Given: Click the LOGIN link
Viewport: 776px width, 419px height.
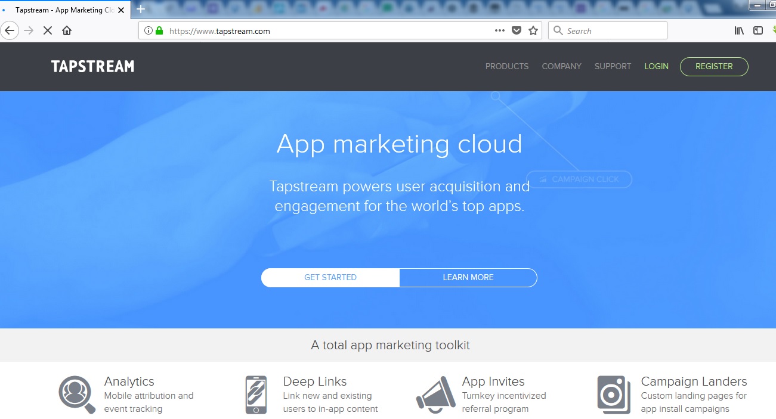Looking at the screenshot, I should tap(656, 66).
